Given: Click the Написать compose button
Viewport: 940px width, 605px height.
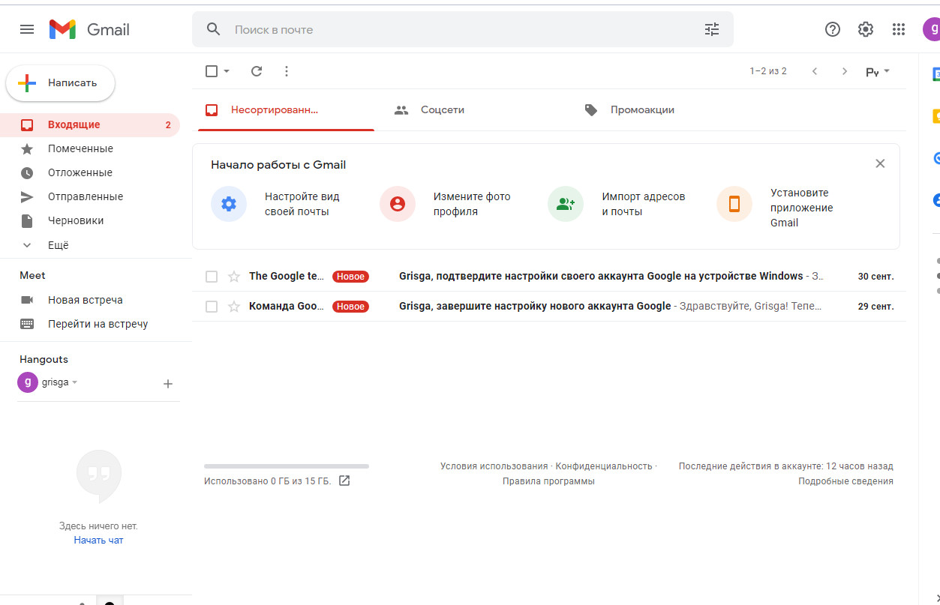Looking at the screenshot, I should pyautogui.click(x=61, y=83).
